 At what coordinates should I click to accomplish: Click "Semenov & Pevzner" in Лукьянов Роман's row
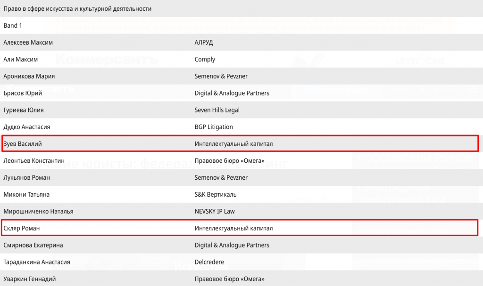click(221, 177)
